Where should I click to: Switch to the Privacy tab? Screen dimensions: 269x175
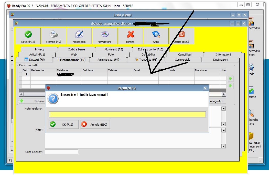[x=39, y=49]
